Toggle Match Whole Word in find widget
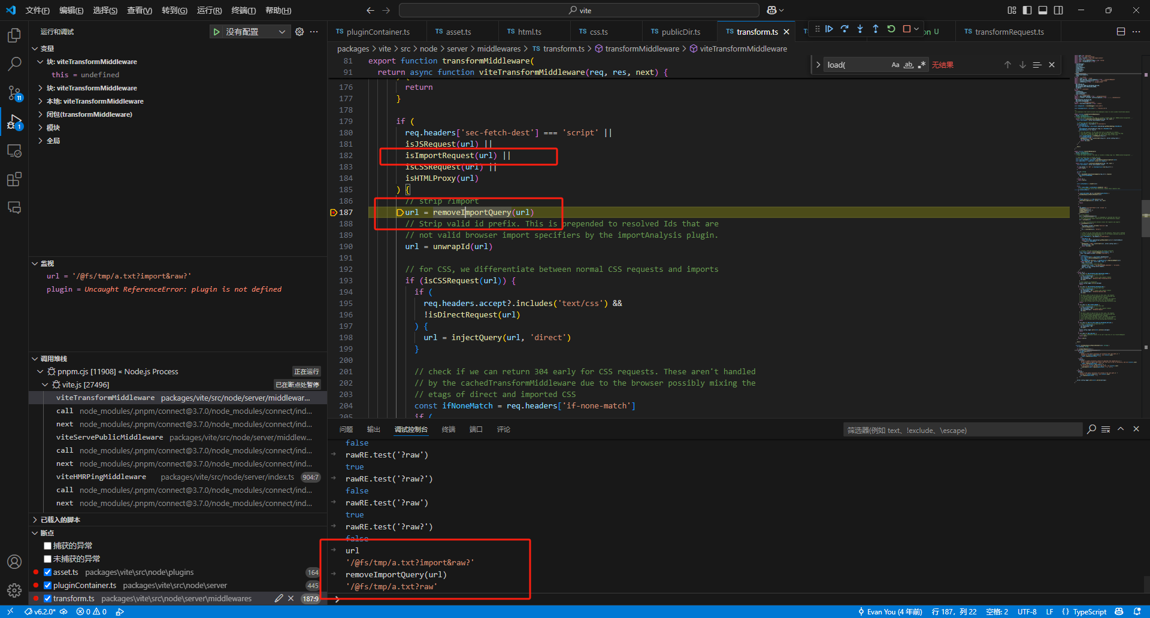Viewport: 1150px width, 618px height. coord(909,65)
